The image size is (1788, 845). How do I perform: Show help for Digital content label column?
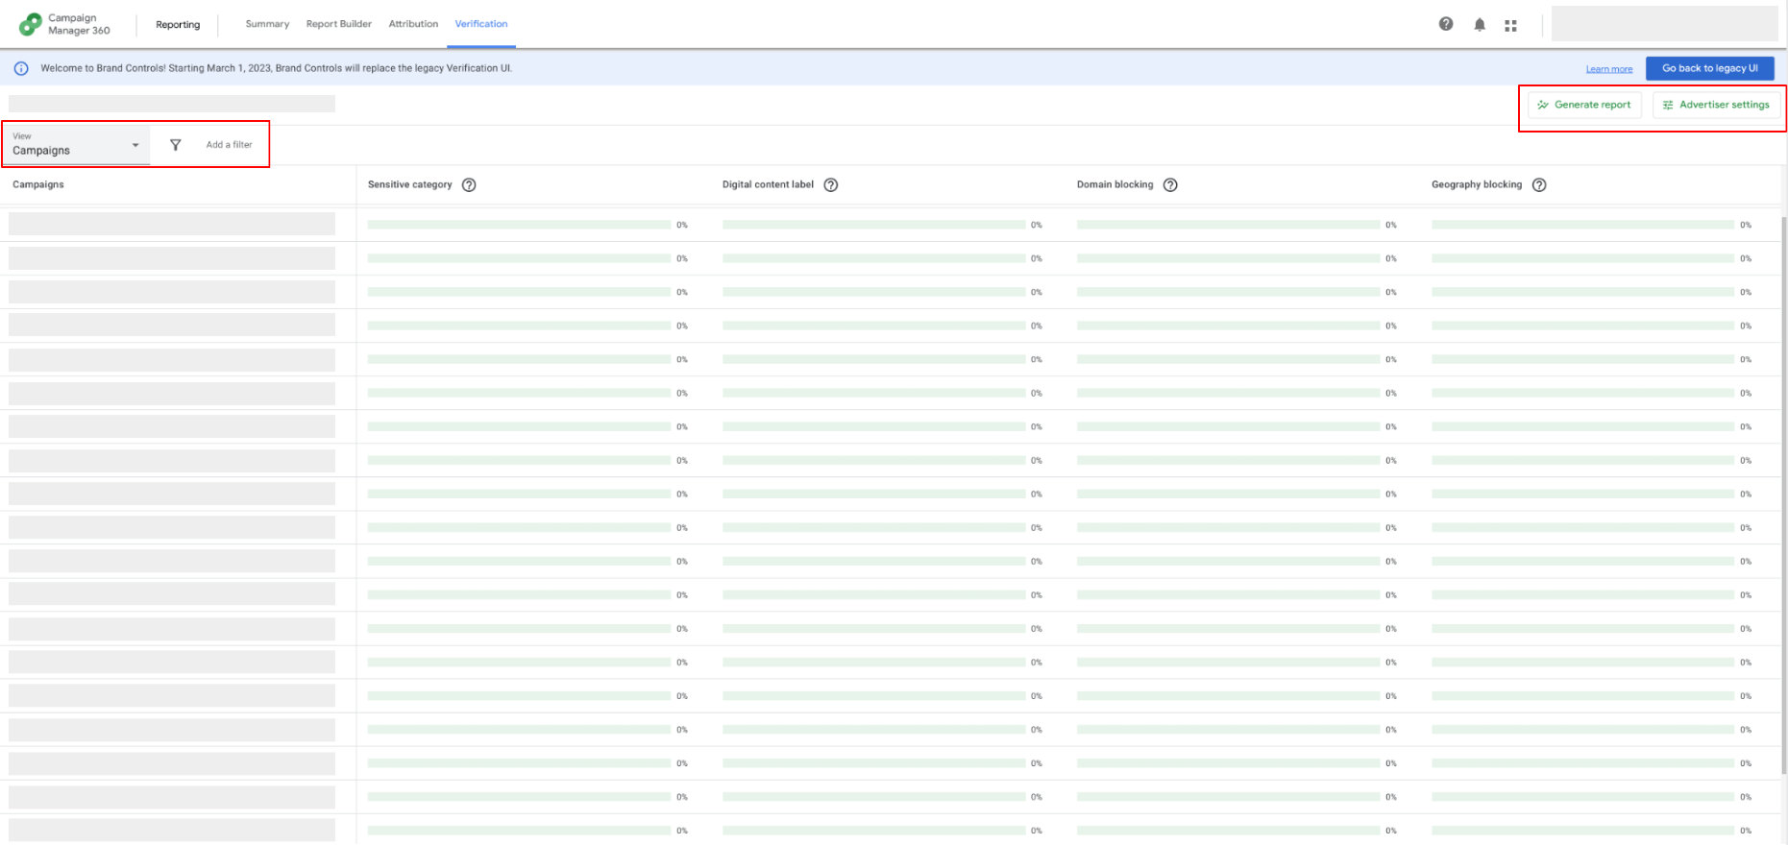coord(831,185)
